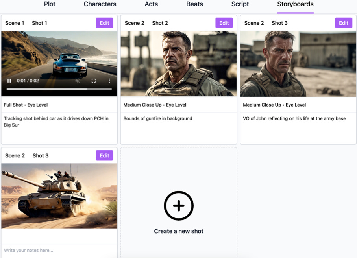Select the Storyboards tab
This screenshot has height=258, width=357.
click(295, 4)
